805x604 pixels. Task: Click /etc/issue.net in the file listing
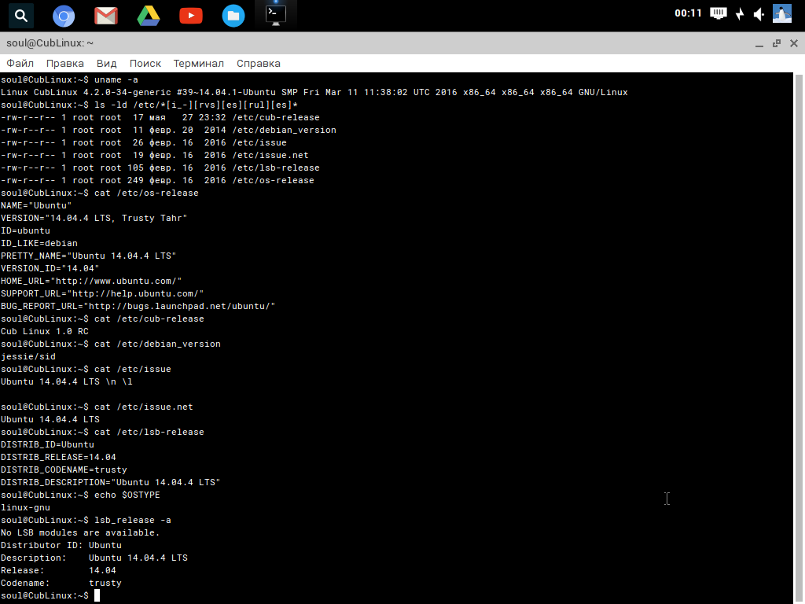(x=270, y=155)
